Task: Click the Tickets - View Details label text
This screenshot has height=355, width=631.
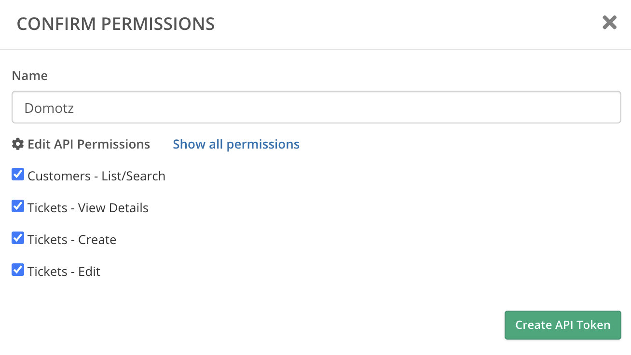Action: pyautogui.click(x=88, y=208)
